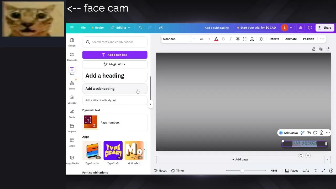Edit the font size value 36
336x189 pixels.
pos(202,39)
